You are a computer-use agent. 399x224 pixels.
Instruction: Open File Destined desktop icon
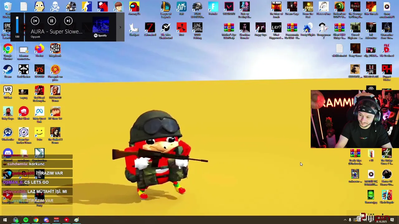click(387, 51)
